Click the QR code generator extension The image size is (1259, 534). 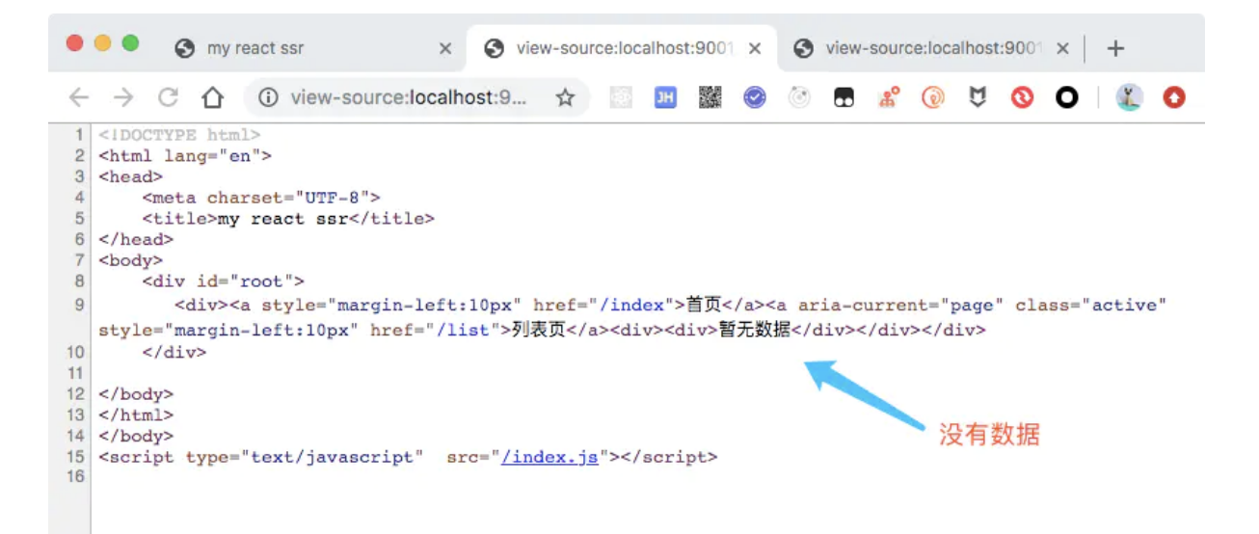[710, 97]
